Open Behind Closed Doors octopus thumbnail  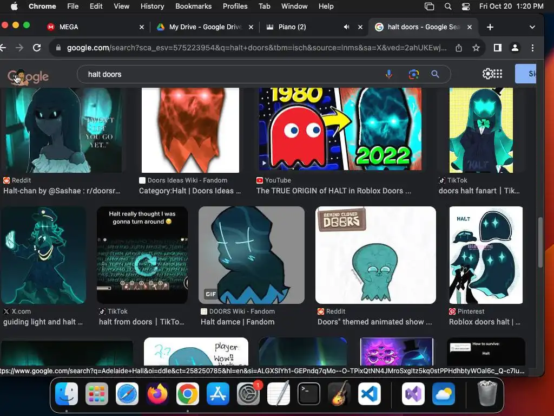pyautogui.click(x=375, y=255)
